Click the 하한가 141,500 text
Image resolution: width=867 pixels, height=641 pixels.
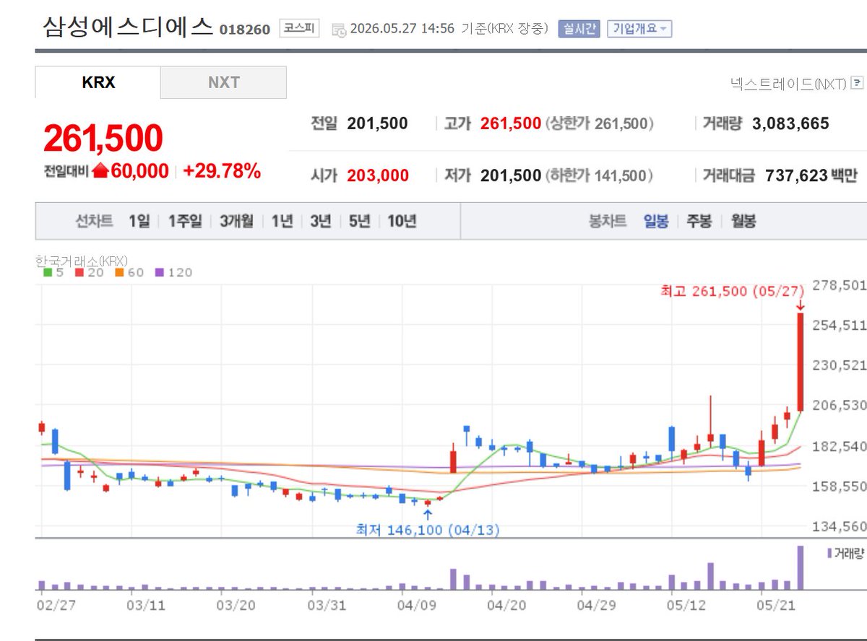(x=600, y=175)
